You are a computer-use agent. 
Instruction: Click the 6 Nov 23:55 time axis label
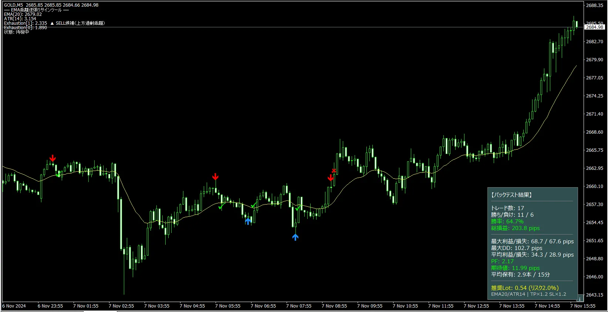(50, 306)
